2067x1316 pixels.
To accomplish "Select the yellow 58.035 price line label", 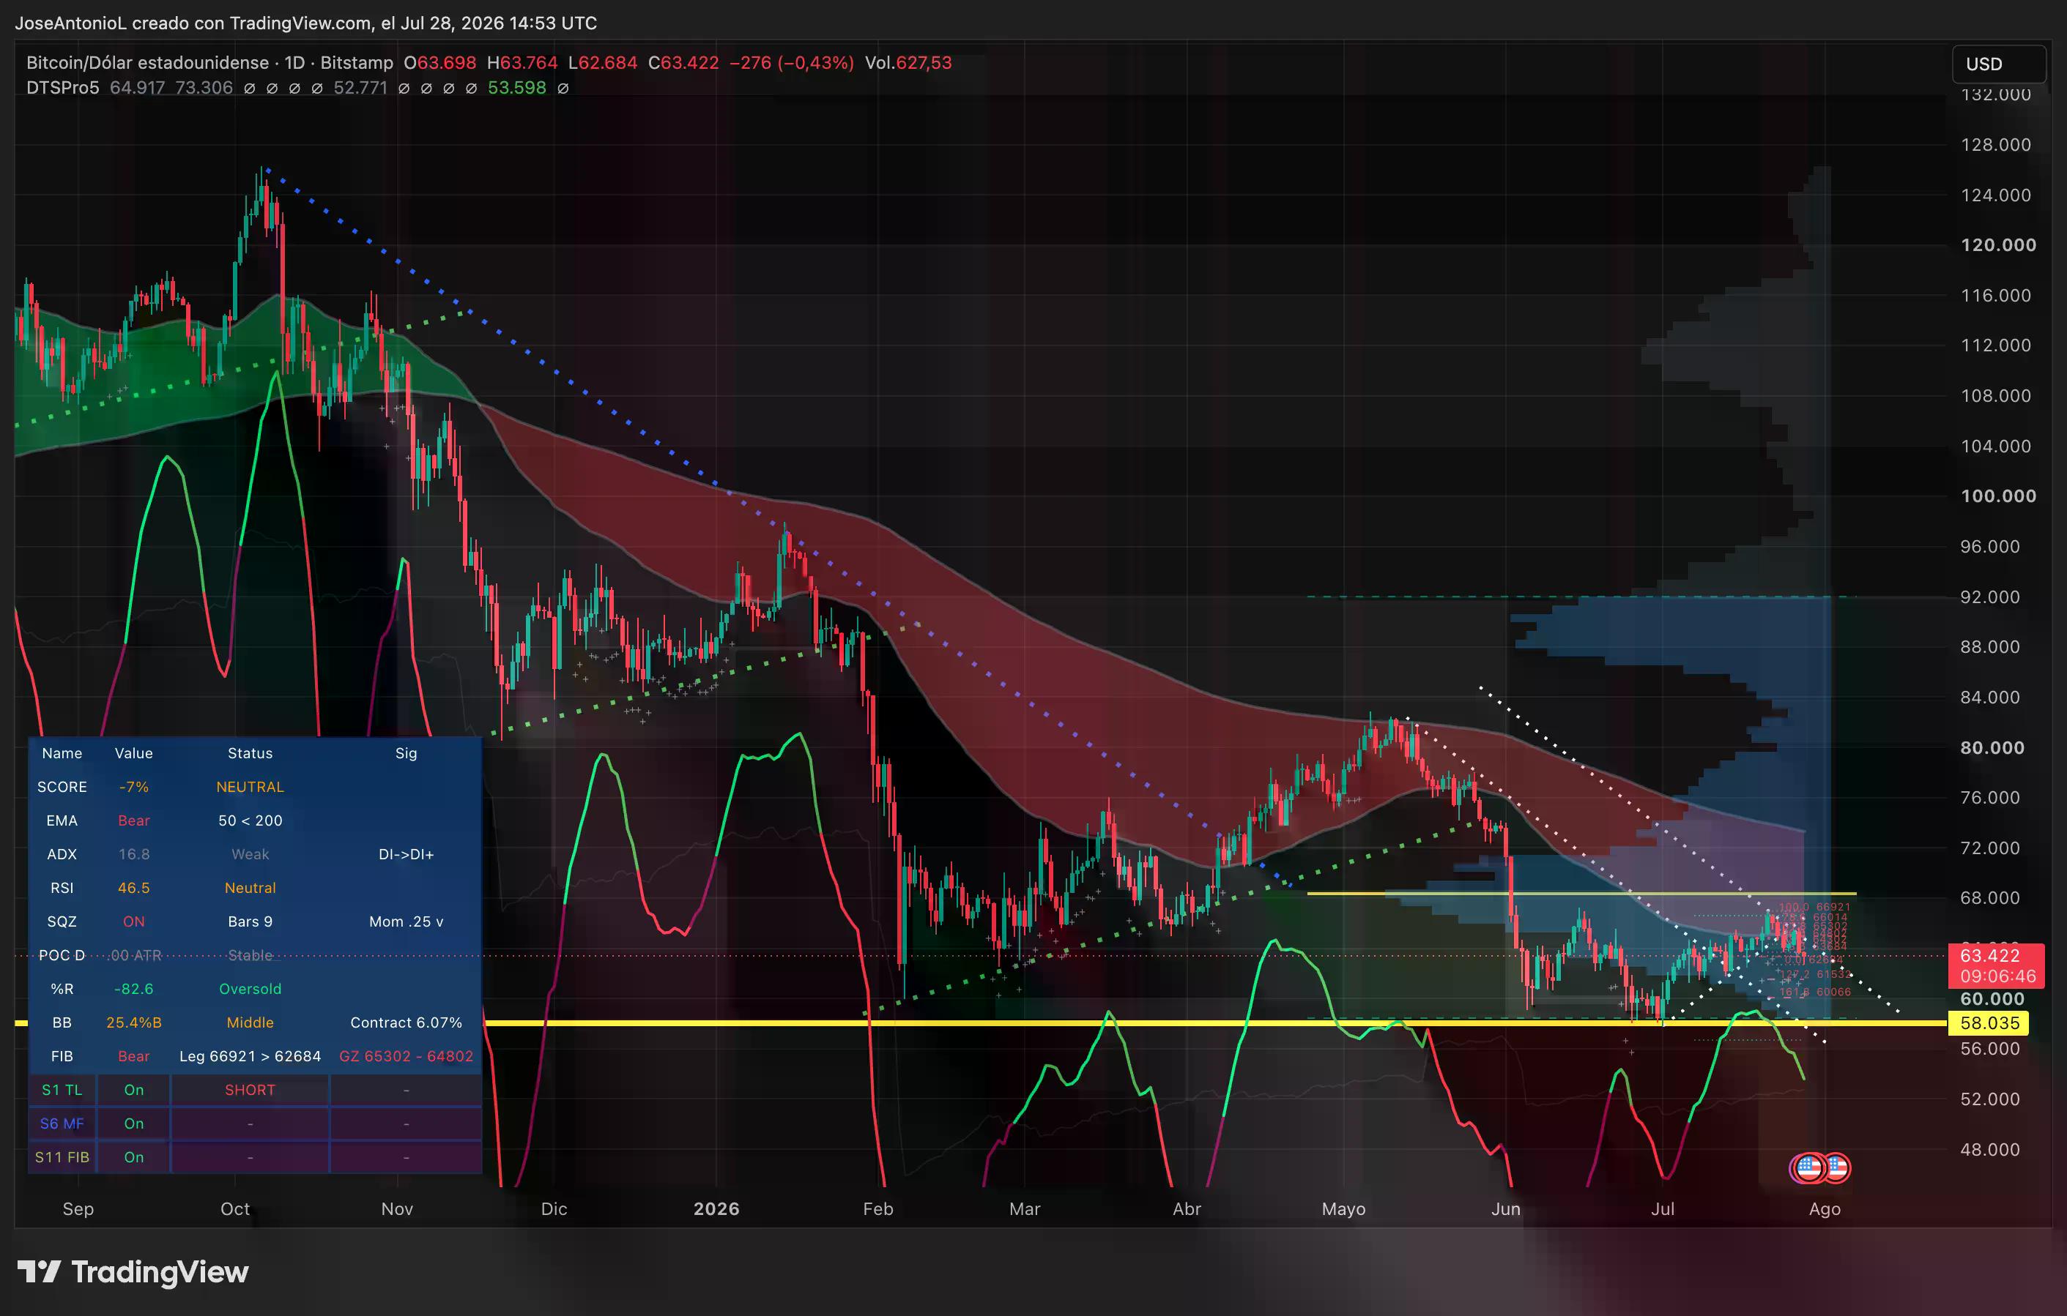I will click(x=1990, y=1022).
